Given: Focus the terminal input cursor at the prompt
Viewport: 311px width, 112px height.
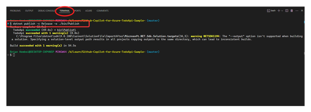Looking at the screenshot, I should (14, 55).
